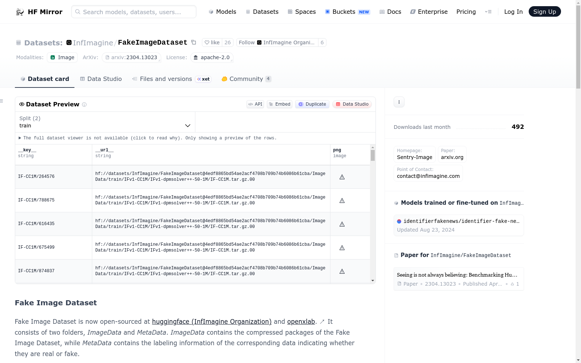Screen dimensions: 581x363
Task: Click the Fake Image Dataset heading
Action: pos(56,303)
